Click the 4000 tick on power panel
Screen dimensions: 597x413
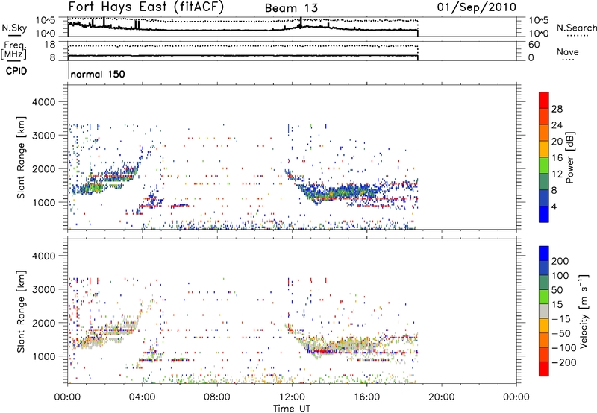(x=43, y=102)
